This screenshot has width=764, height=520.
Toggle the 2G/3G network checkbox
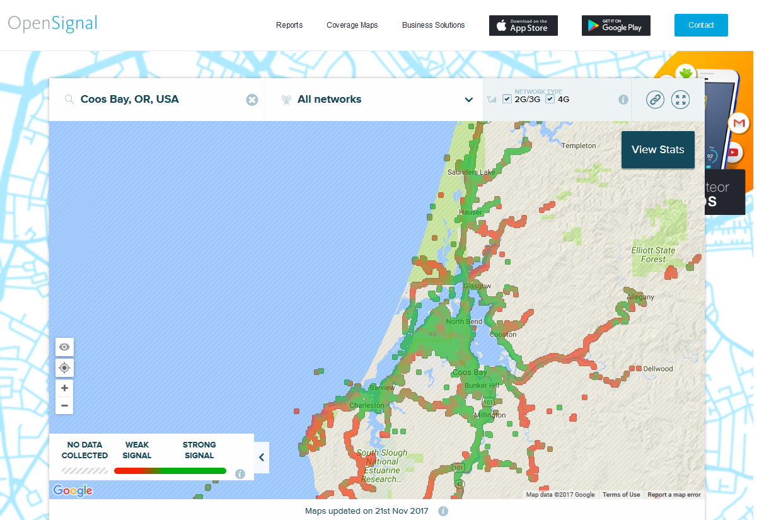coord(507,99)
